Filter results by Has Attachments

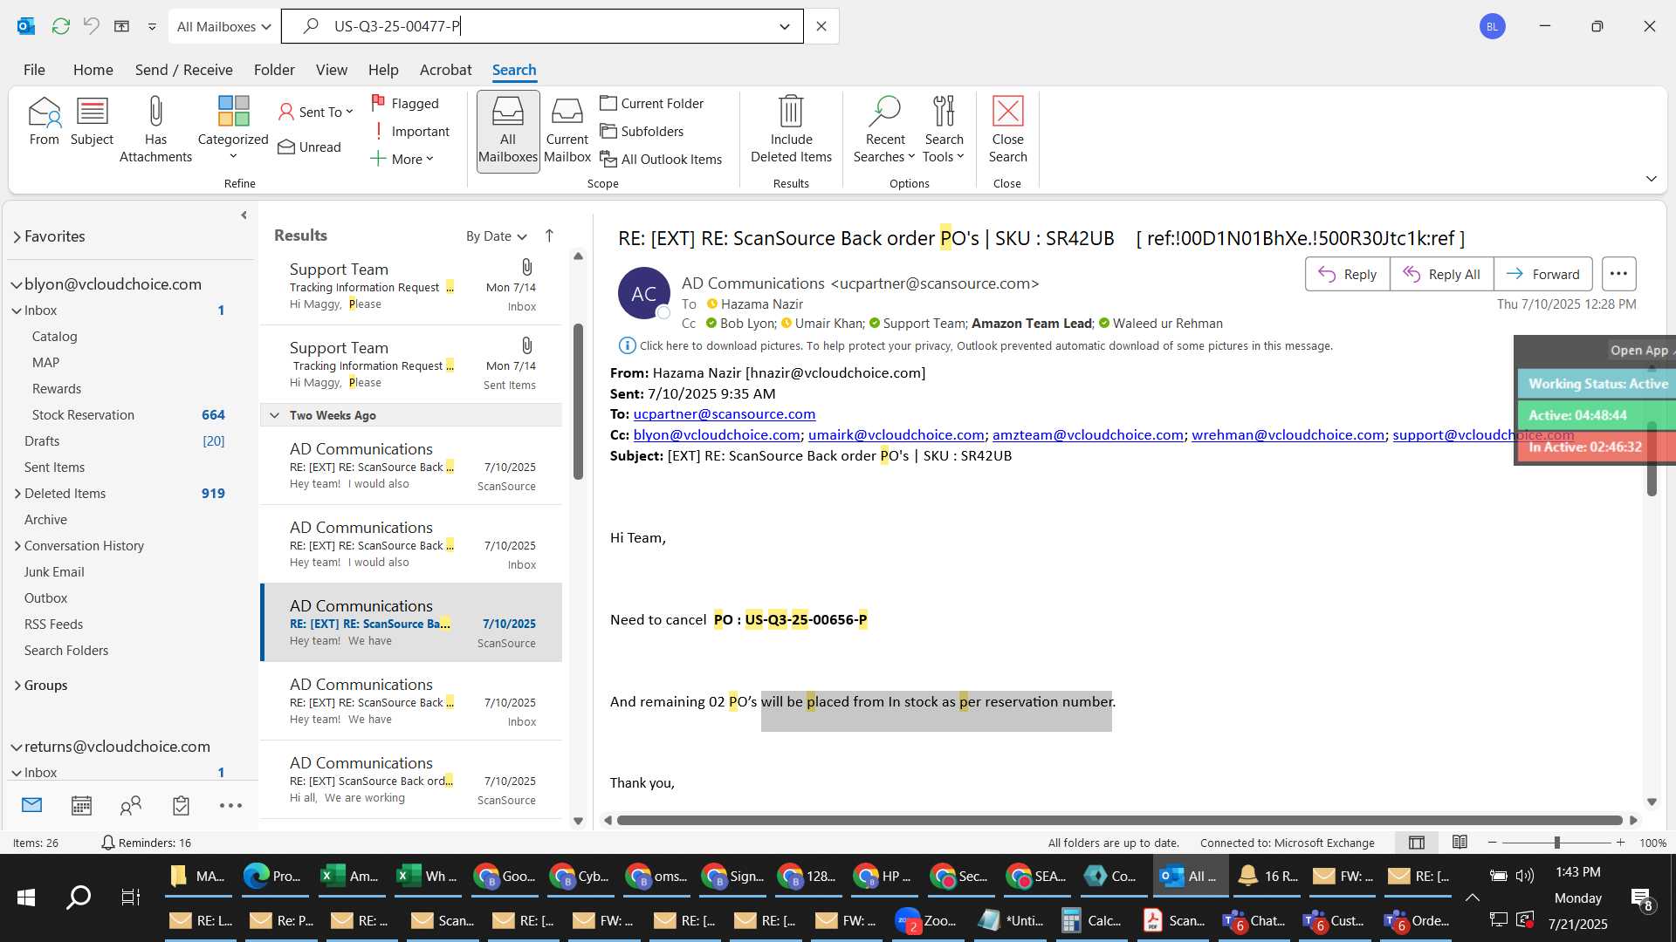pos(155,129)
